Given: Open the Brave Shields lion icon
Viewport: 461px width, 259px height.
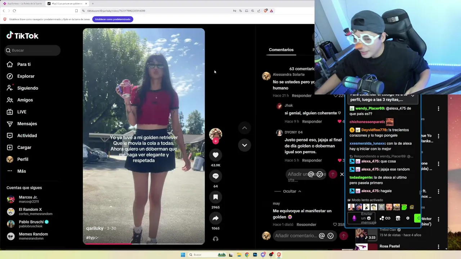Looking at the screenshot, I should click(265, 11).
